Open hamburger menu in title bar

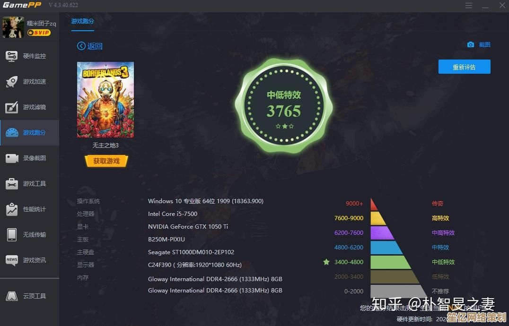pyautogui.click(x=468, y=6)
